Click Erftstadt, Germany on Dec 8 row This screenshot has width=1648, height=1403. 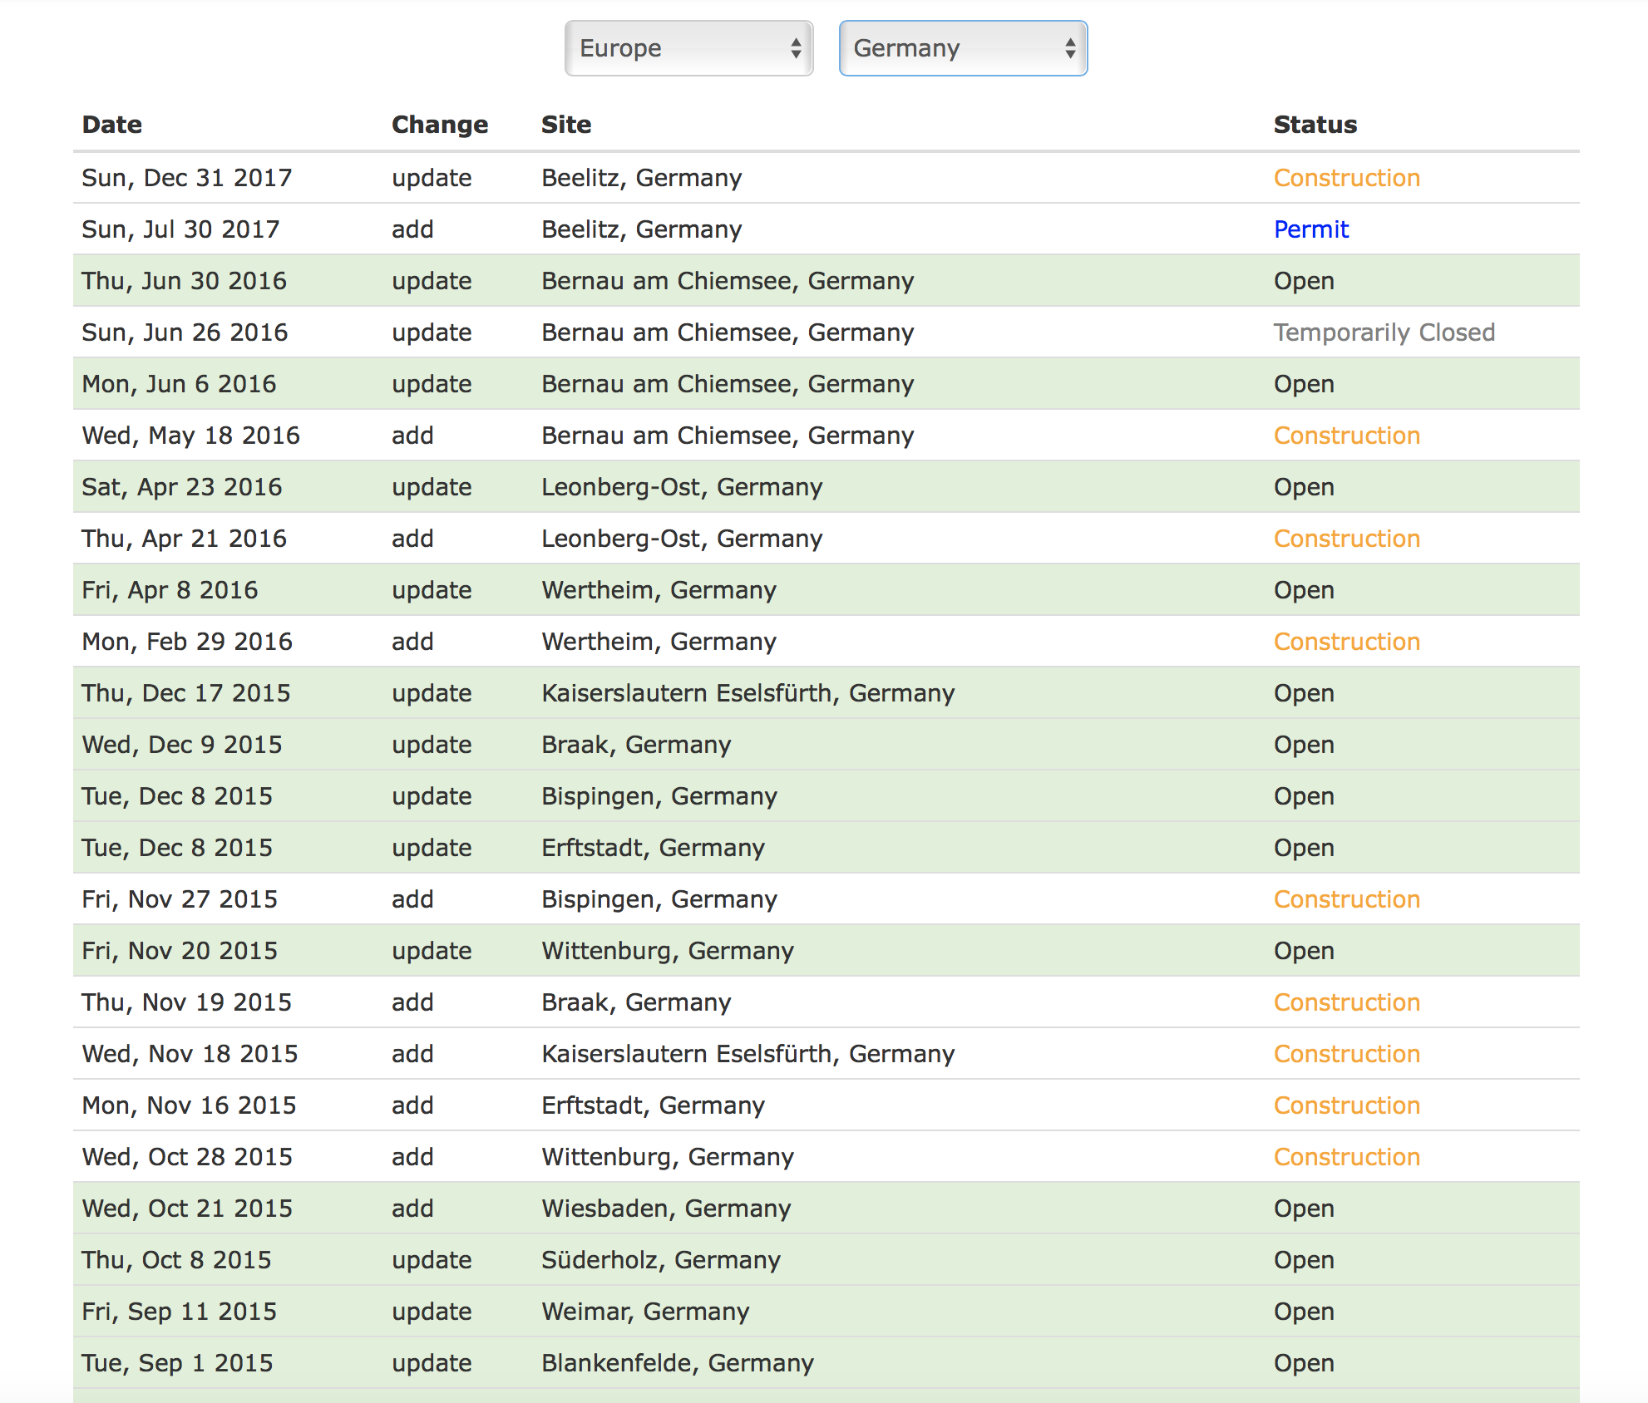point(654,848)
